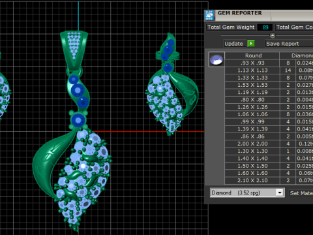Select the 1.26 X 1.26 row
Viewport: 313px width, 235px height.
coord(269,107)
